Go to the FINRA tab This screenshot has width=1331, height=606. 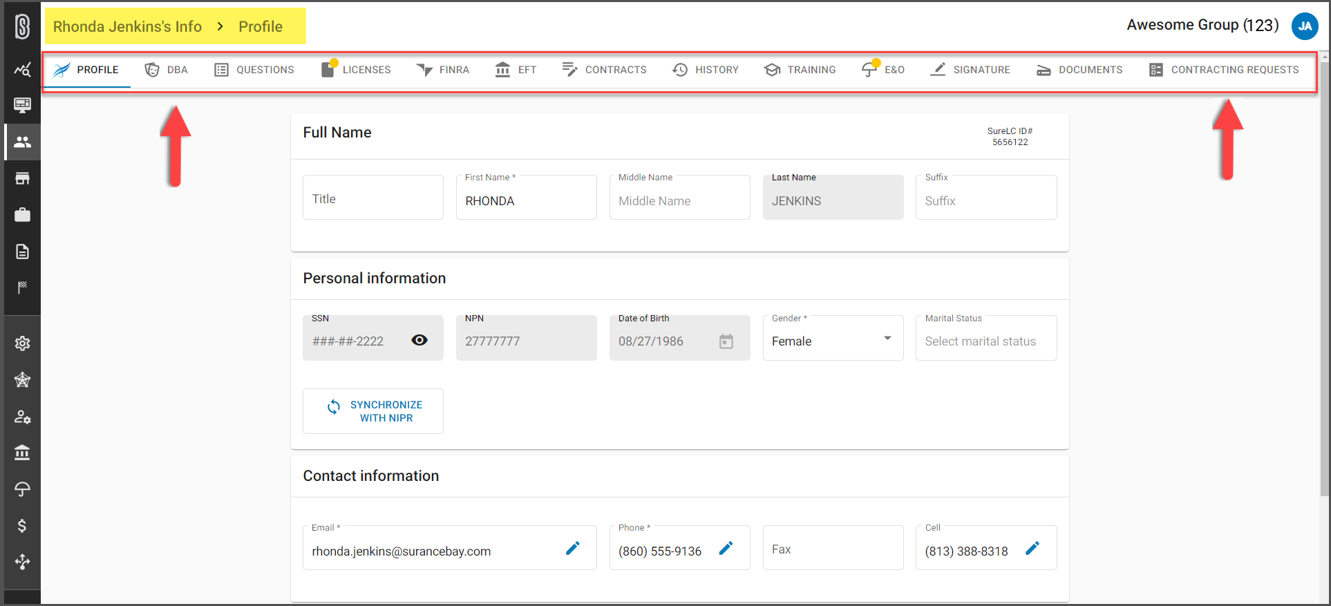point(443,70)
